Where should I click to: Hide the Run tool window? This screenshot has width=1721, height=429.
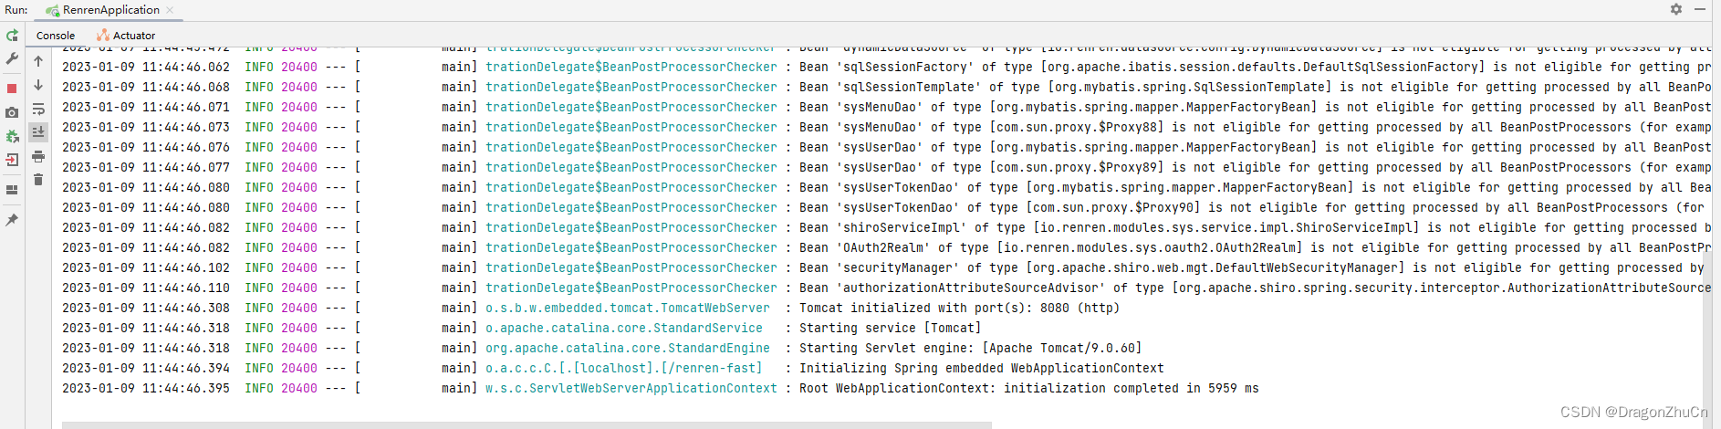point(1700,9)
